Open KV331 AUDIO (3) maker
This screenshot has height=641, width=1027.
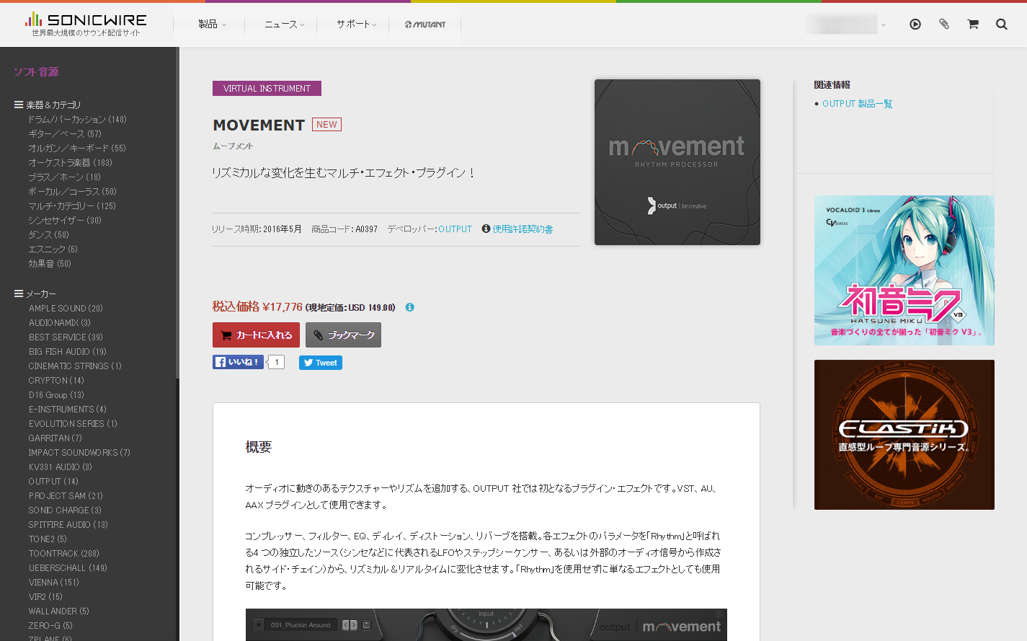pyautogui.click(x=61, y=467)
